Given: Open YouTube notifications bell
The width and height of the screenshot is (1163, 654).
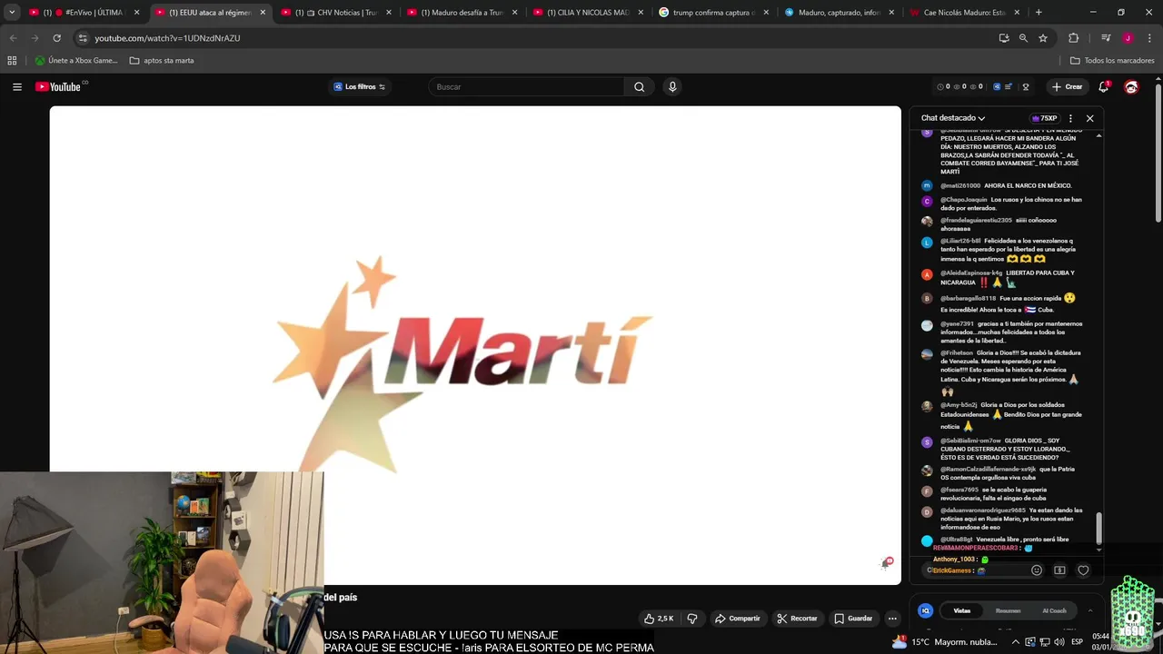Looking at the screenshot, I should pos(1103,87).
